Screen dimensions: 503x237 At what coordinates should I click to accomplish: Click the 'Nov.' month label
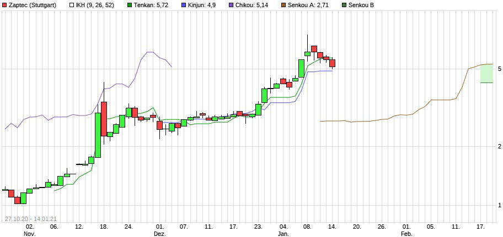pyautogui.click(x=30, y=234)
